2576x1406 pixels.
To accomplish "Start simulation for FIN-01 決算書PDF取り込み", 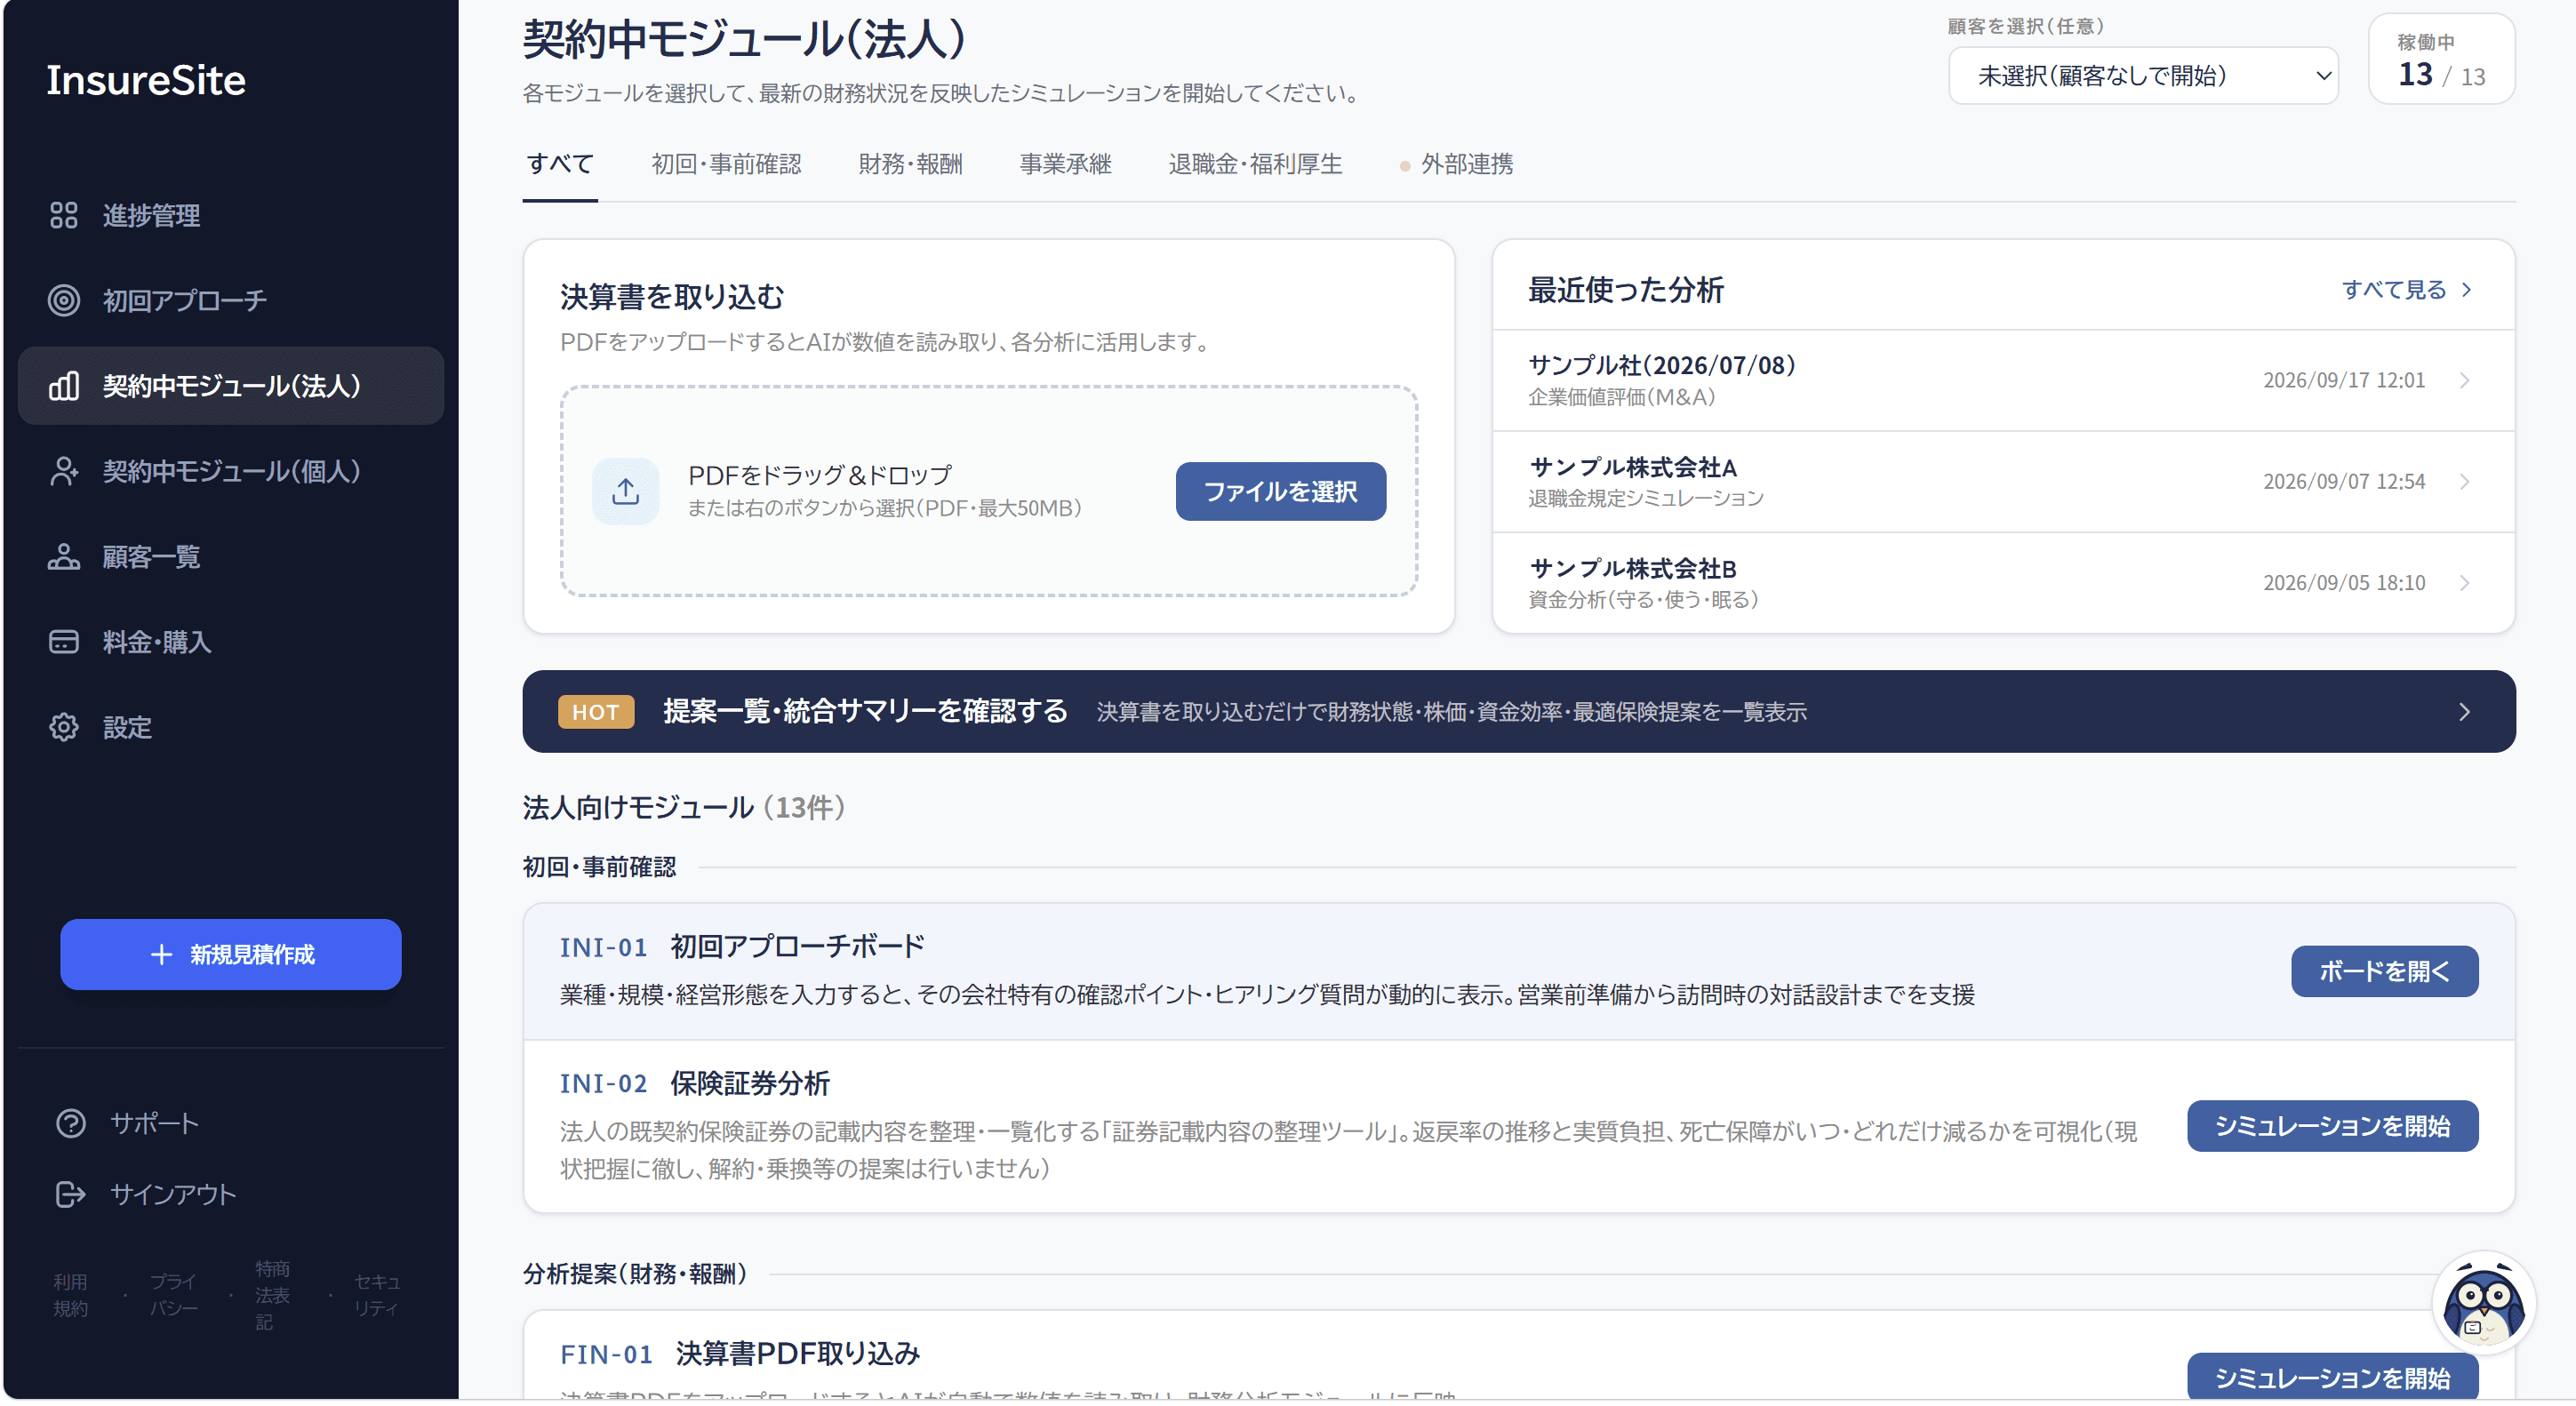I will click(2333, 1378).
